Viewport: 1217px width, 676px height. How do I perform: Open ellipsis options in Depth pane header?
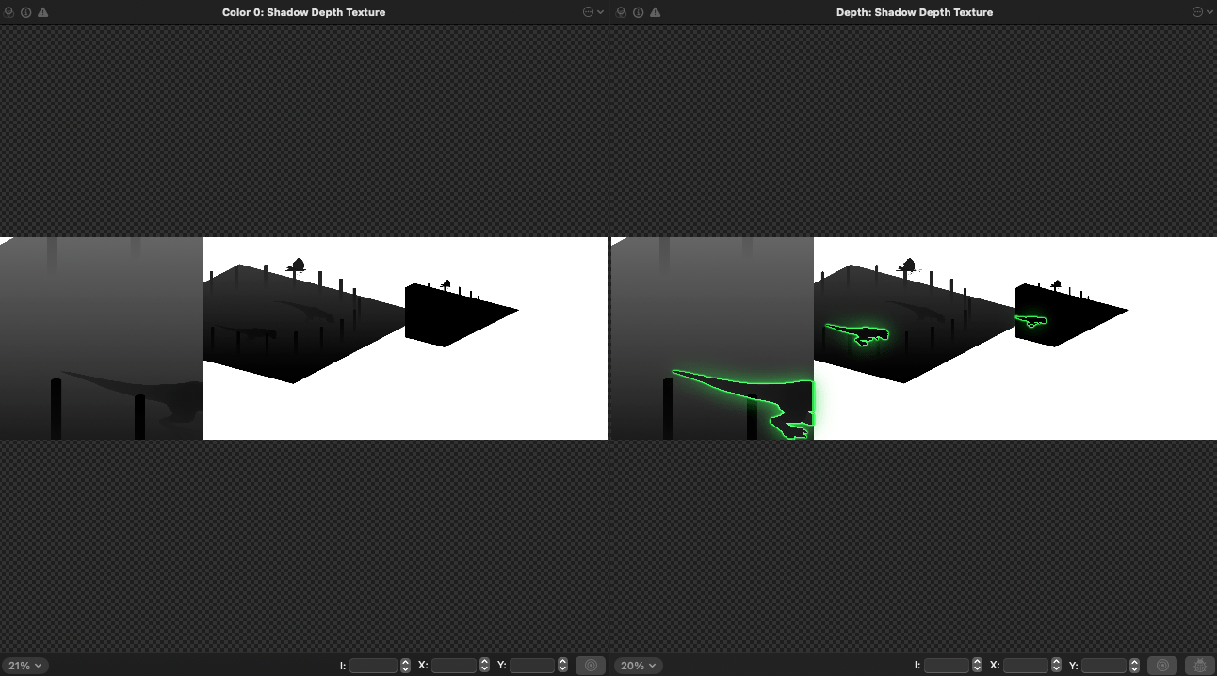tap(1198, 12)
